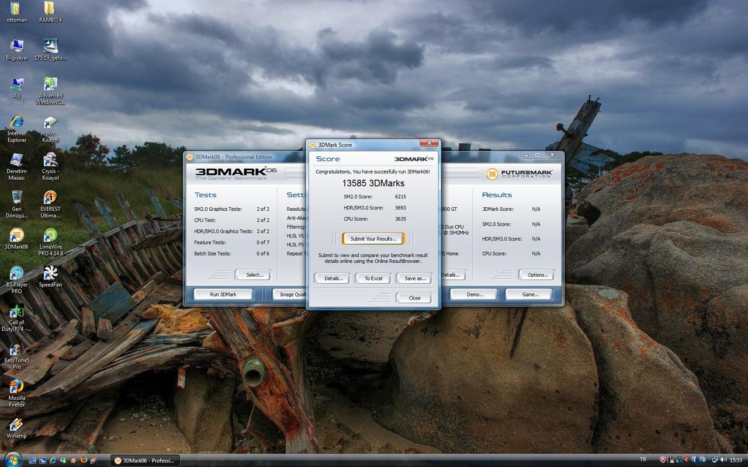The height and width of the screenshot is (467, 748).
Task: Click Save as... in score dialog
Action: (414, 278)
